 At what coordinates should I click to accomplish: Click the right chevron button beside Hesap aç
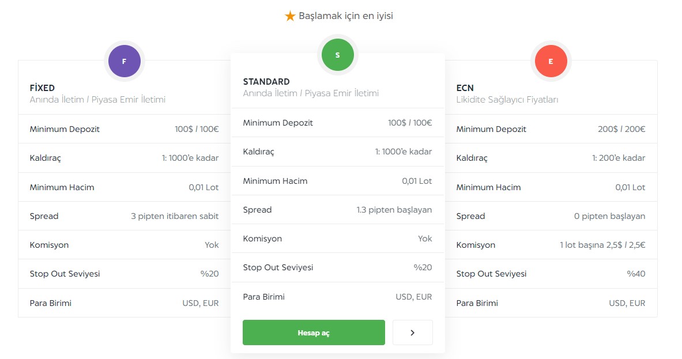[412, 332]
